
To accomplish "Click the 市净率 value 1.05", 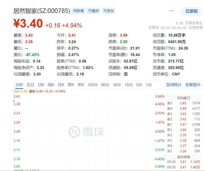I will point(172,55).
